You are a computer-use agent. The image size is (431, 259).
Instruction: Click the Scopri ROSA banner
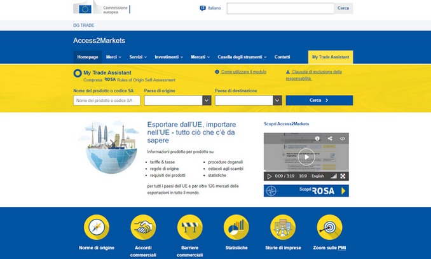tap(306, 191)
